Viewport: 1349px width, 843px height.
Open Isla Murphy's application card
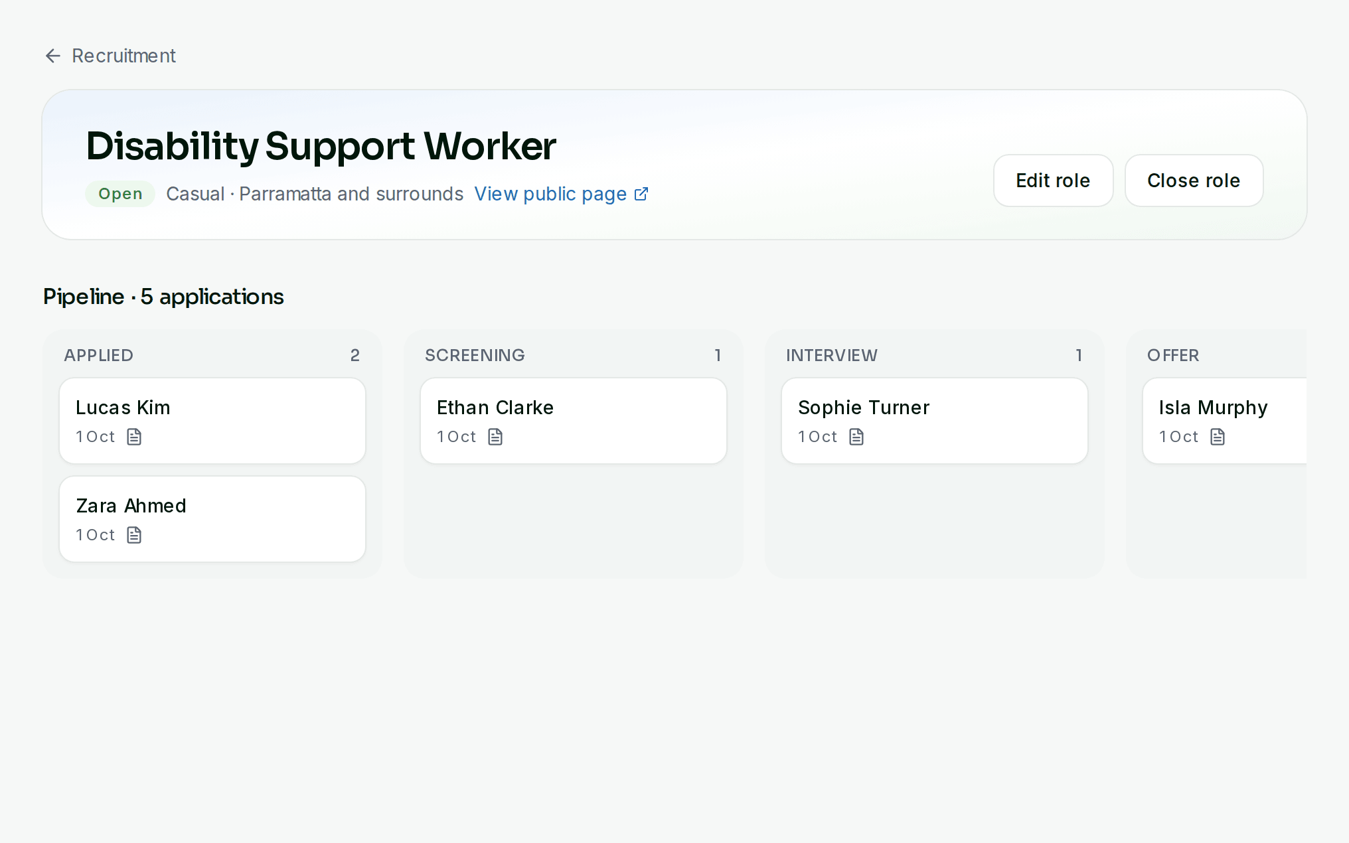(1224, 421)
